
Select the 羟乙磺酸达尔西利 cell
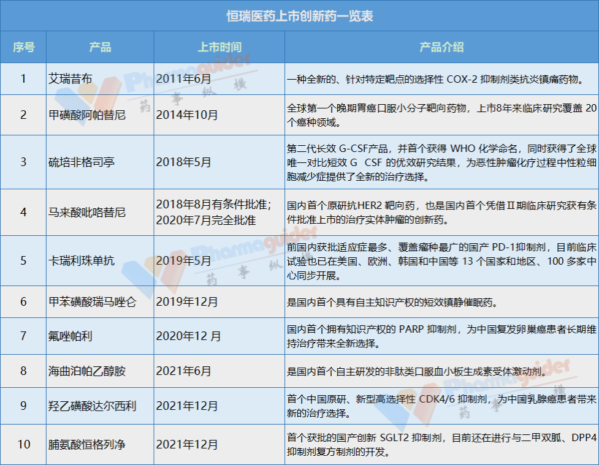tap(93, 406)
